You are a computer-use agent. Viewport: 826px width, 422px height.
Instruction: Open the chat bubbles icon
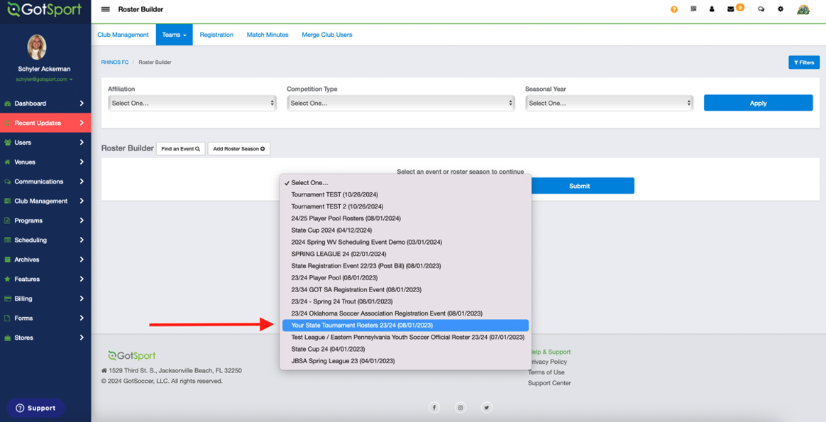coord(761,9)
